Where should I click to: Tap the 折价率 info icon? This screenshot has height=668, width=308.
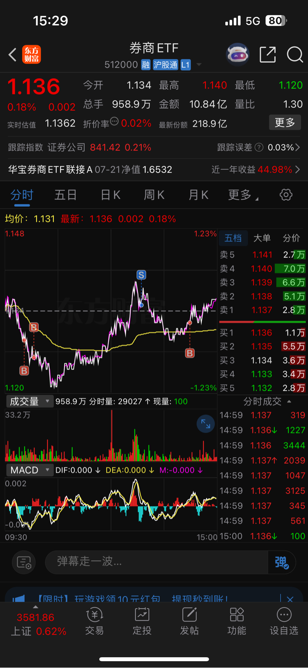(x=114, y=121)
